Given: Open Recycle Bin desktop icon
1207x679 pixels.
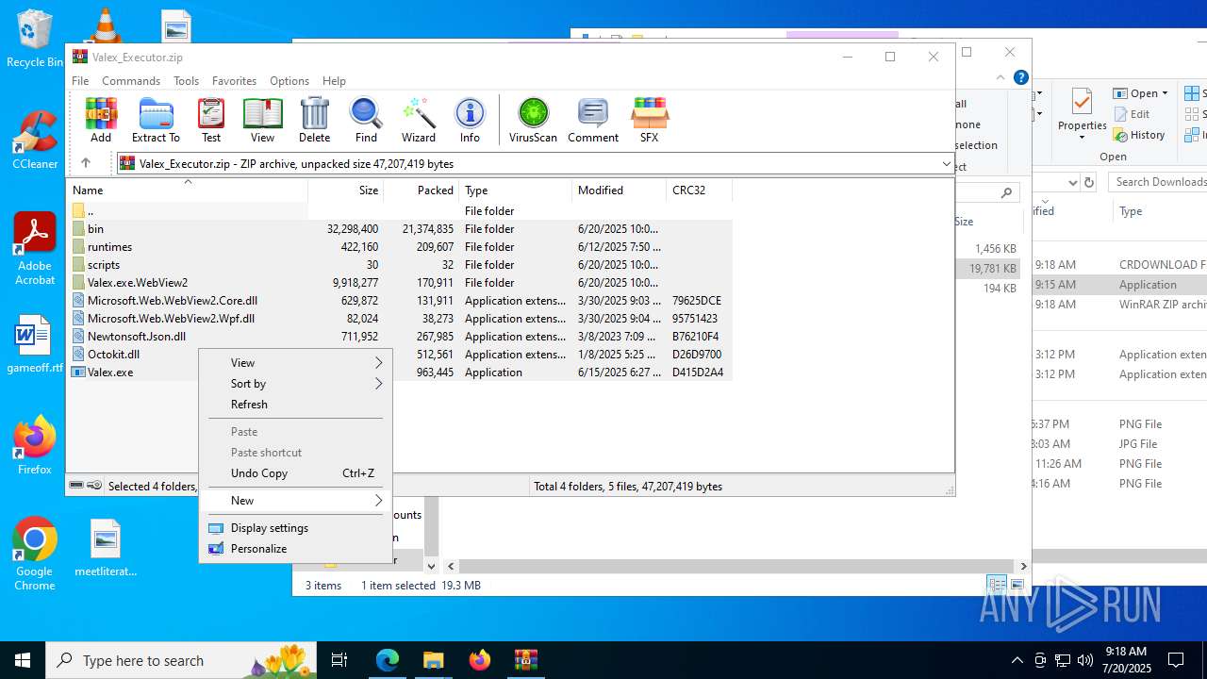Looking at the screenshot, I should coord(35,39).
